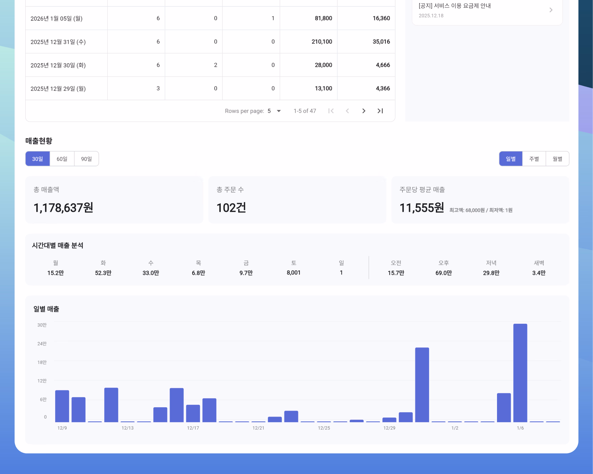Go to the previous table page
Viewport: 593px width, 474px height.
[x=347, y=111]
